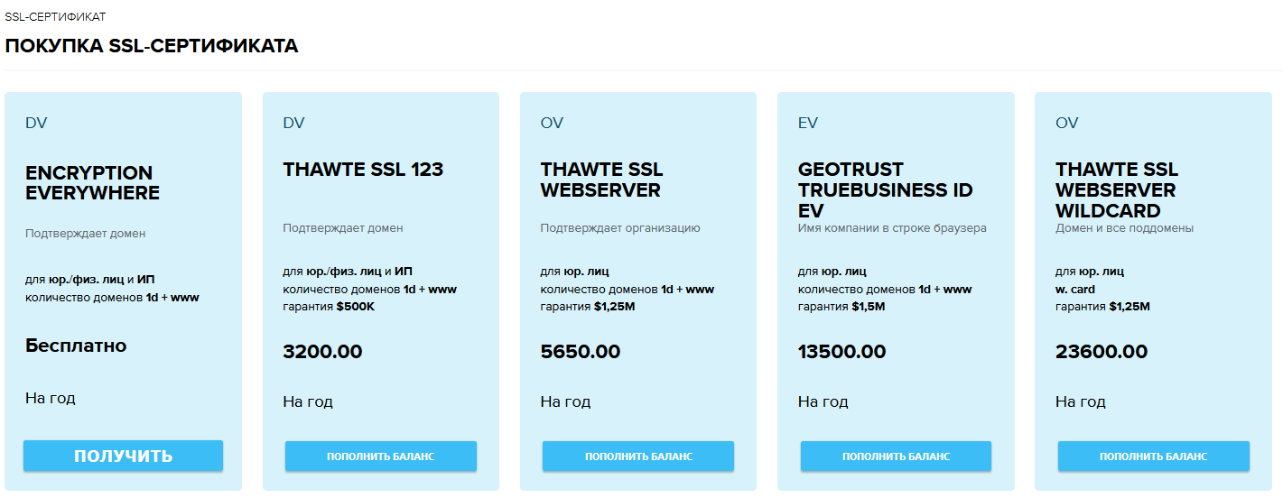Click Имя компании в строке браузера text
Viewport: 1283px width, 498px height.
[x=892, y=228]
